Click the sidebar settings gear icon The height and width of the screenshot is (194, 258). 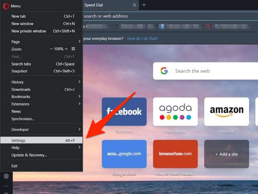pos(6,176)
